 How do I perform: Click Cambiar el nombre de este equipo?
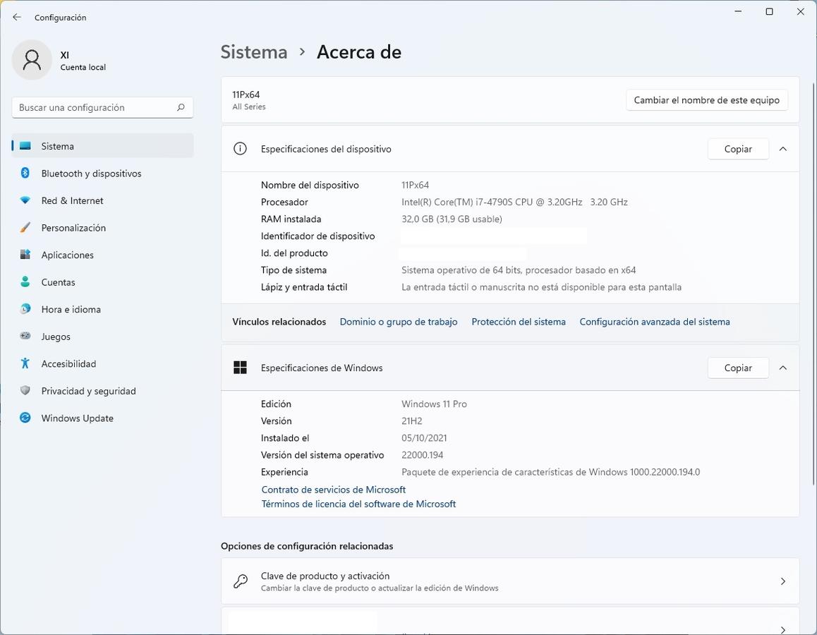tap(706, 100)
